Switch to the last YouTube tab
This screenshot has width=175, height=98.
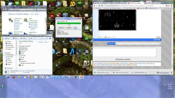(x=152, y=3)
